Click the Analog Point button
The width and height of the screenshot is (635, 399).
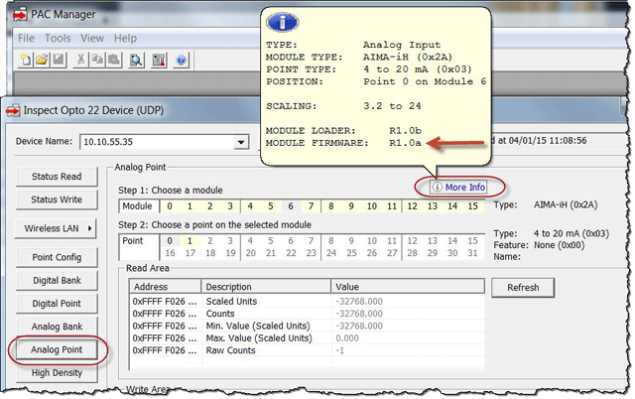pyautogui.click(x=57, y=349)
